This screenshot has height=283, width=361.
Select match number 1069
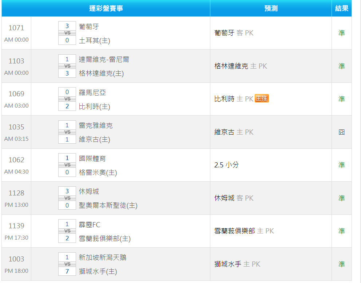tap(16, 94)
